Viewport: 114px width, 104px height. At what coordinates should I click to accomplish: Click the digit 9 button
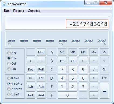point(83,69)
